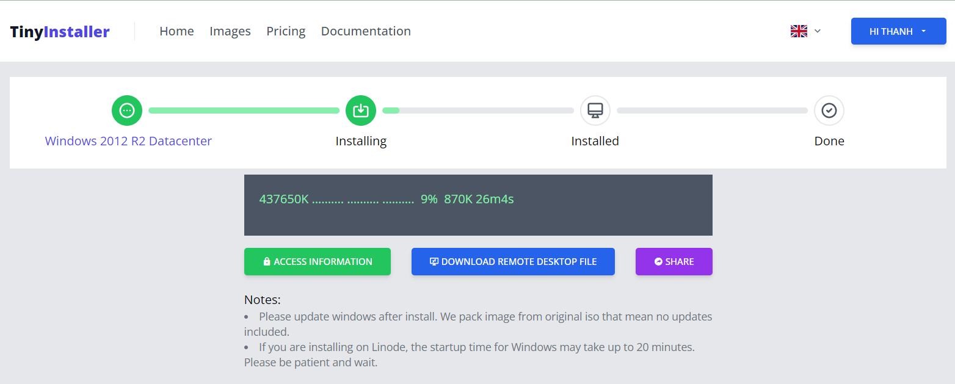This screenshot has height=384, width=955.
Task: Click the Done step label
Action: tap(829, 141)
